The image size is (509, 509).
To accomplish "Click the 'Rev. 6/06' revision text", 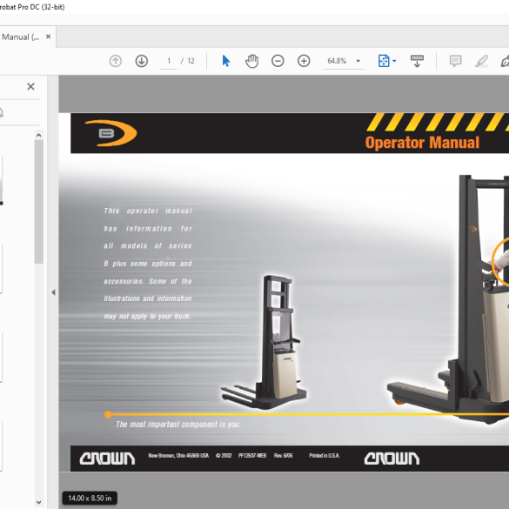I will tap(283, 455).
